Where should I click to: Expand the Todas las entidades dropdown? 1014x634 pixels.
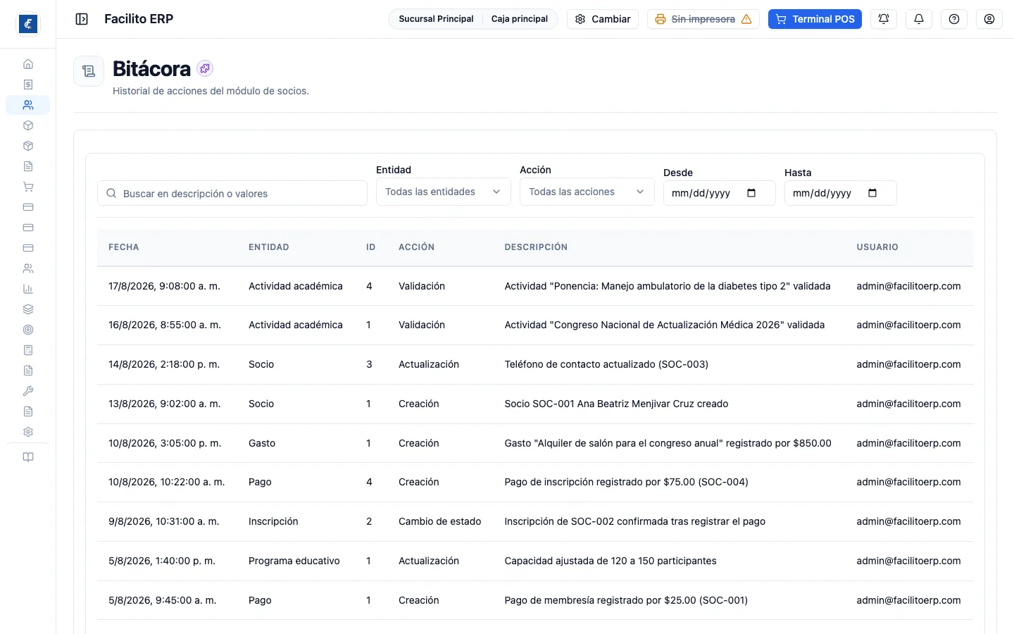pyautogui.click(x=444, y=192)
